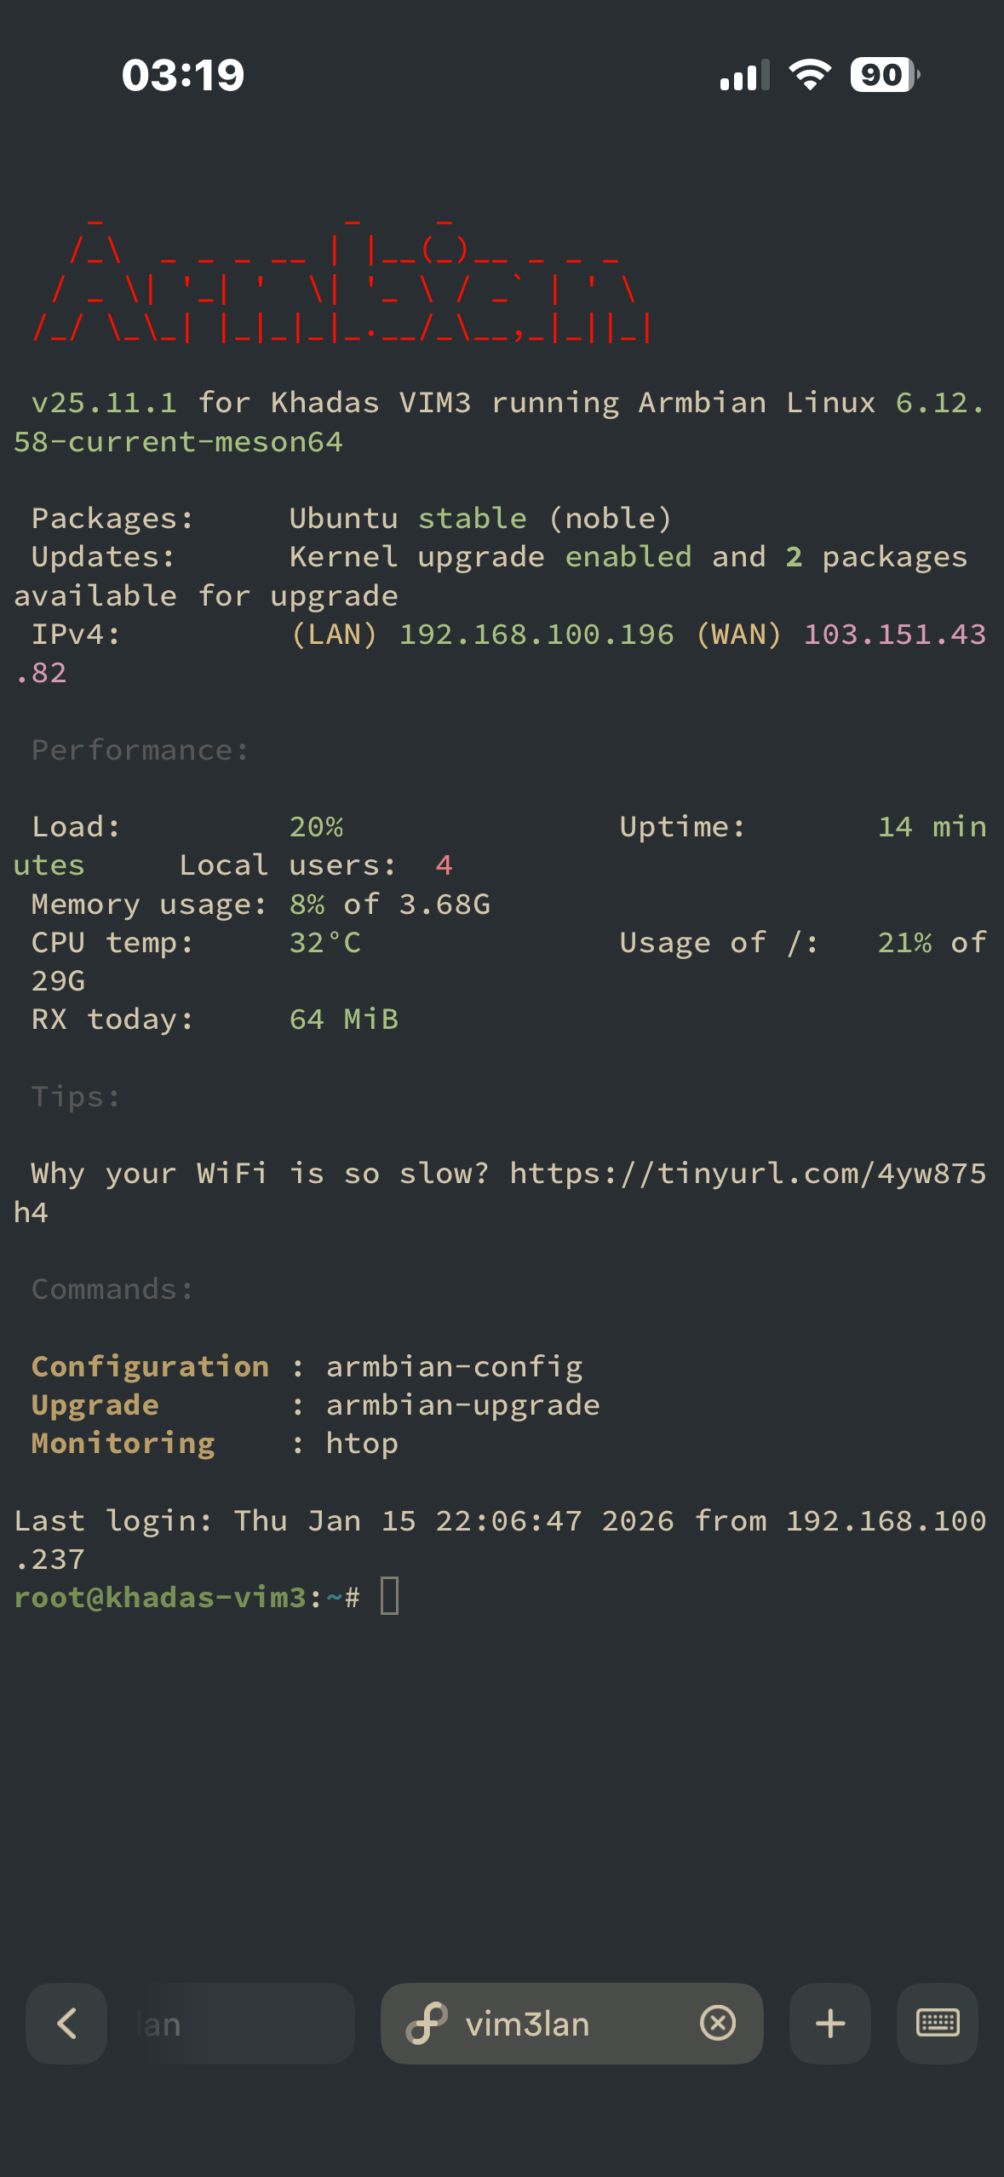Tap the 32°C CPU temp value
This screenshot has width=1004, height=2177.
pyautogui.click(x=324, y=943)
